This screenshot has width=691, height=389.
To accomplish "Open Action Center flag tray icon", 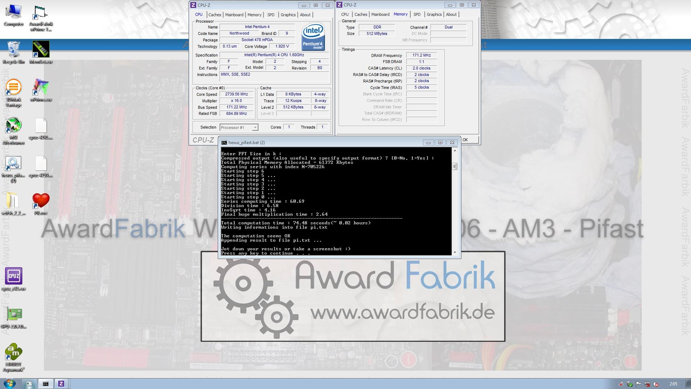I will coord(638,384).
